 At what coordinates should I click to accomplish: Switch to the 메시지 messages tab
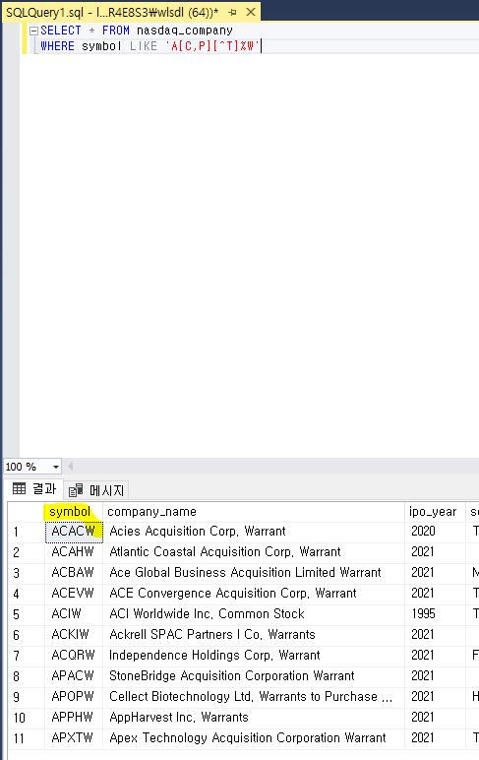coord(96,490)
